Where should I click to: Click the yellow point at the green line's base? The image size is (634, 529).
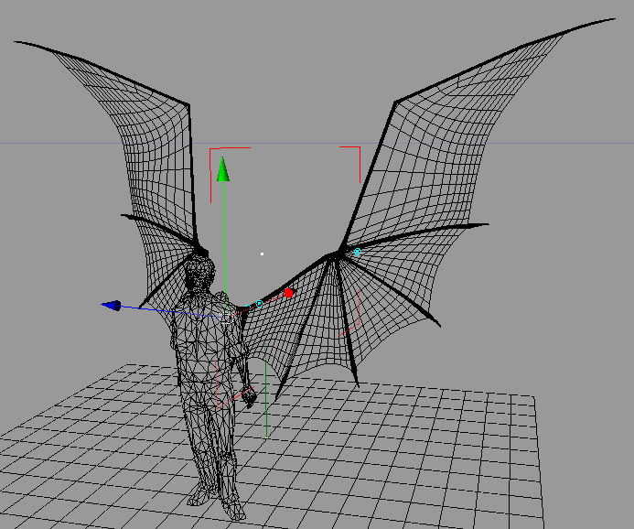pyautogui.click(x=267, y=437)
